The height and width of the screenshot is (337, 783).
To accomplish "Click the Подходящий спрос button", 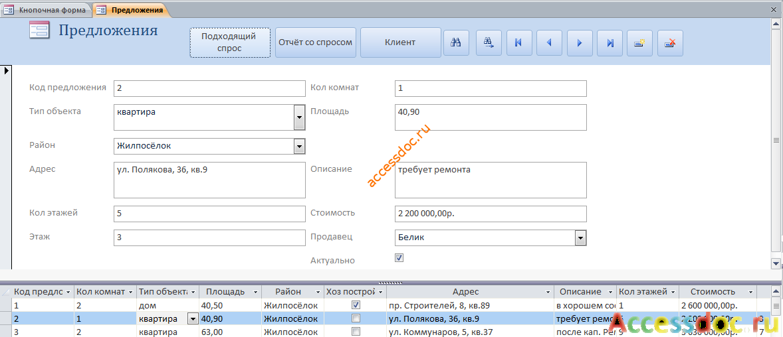I will pyautogui.click(x=230, y=42).
